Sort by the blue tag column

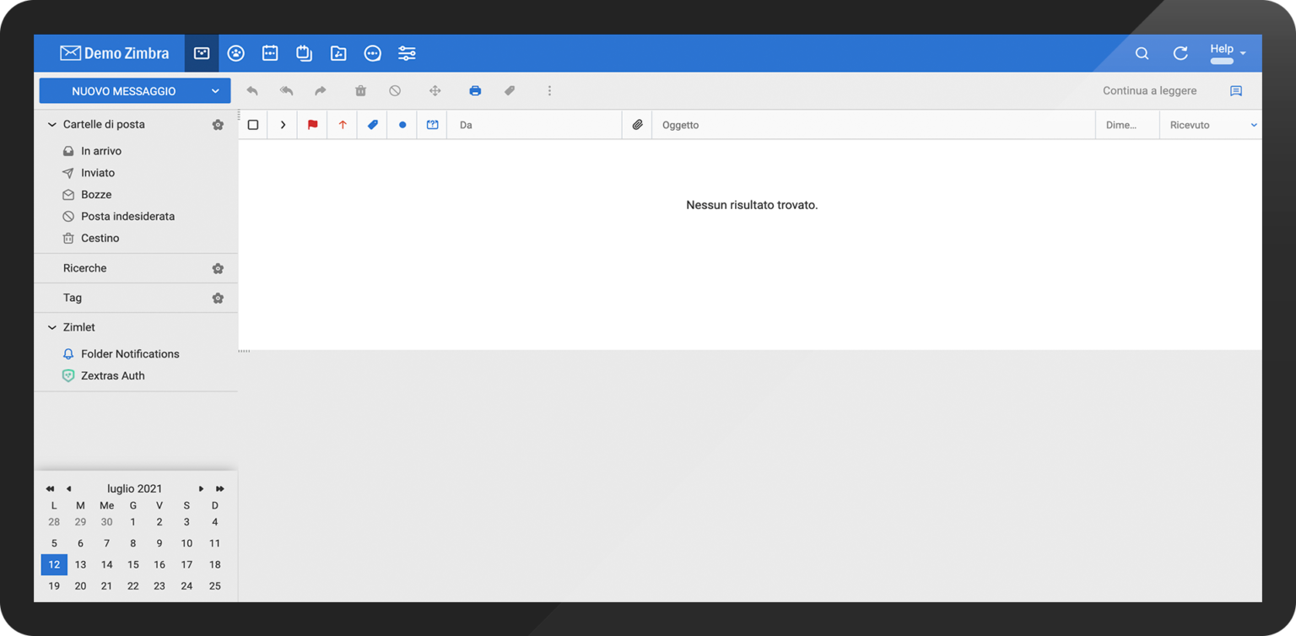click(372, 125)
